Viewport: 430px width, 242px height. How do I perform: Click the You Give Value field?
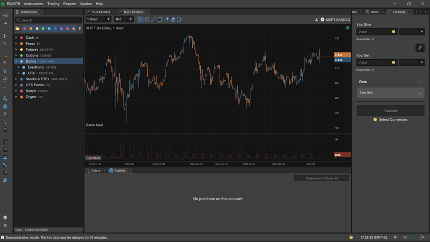pos(377,32)
